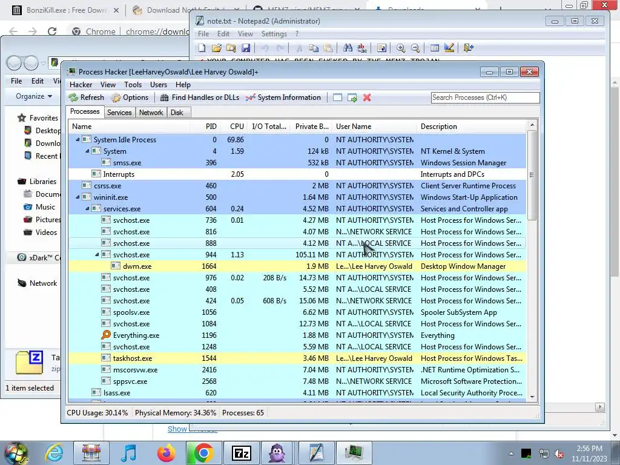Click Network in Explorer sidebar
Screen dimensions: 620x465
[x=38, y=283]
